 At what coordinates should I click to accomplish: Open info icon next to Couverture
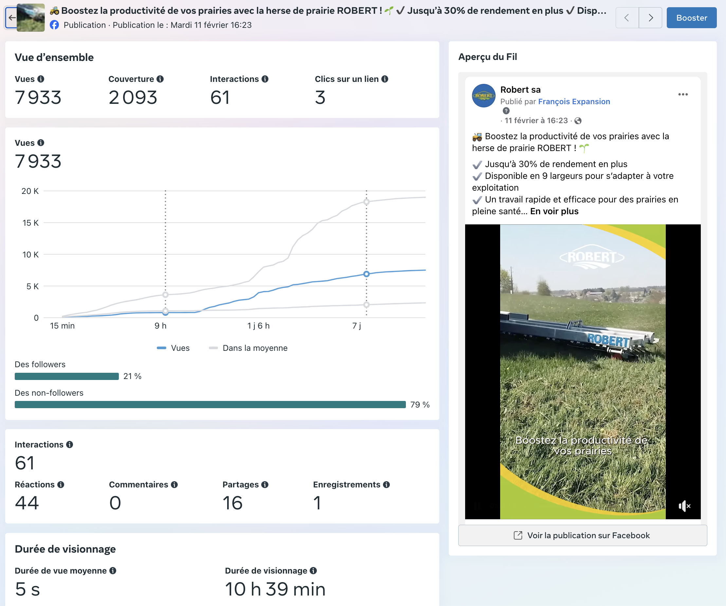(160, 79)
